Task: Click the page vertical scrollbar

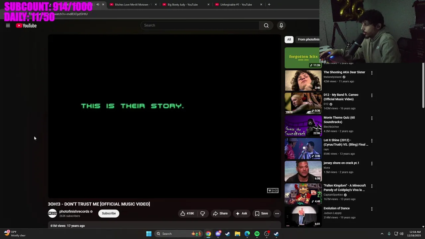Action: (423, 85)
